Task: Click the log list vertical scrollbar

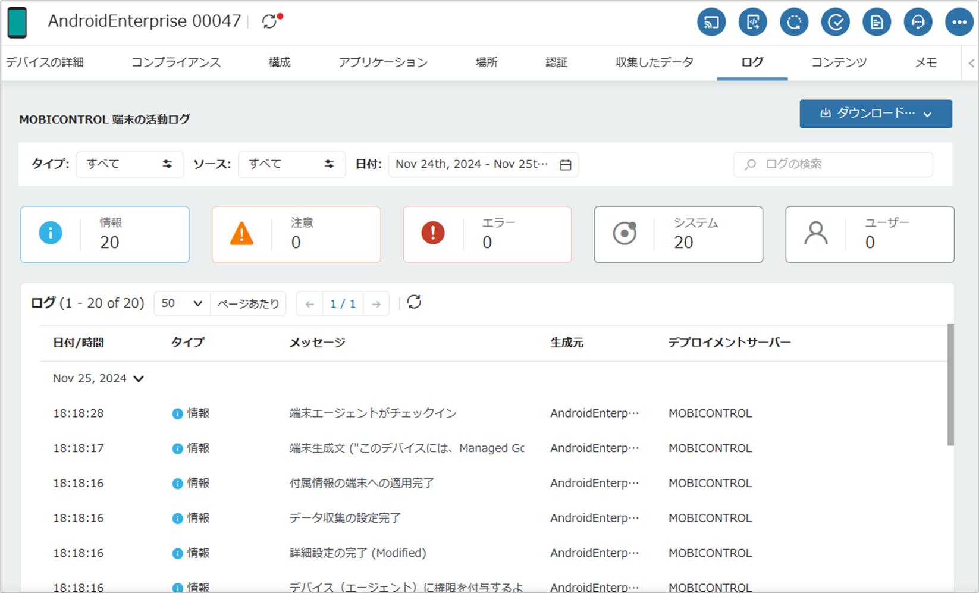Action: [x=950, y=384]
